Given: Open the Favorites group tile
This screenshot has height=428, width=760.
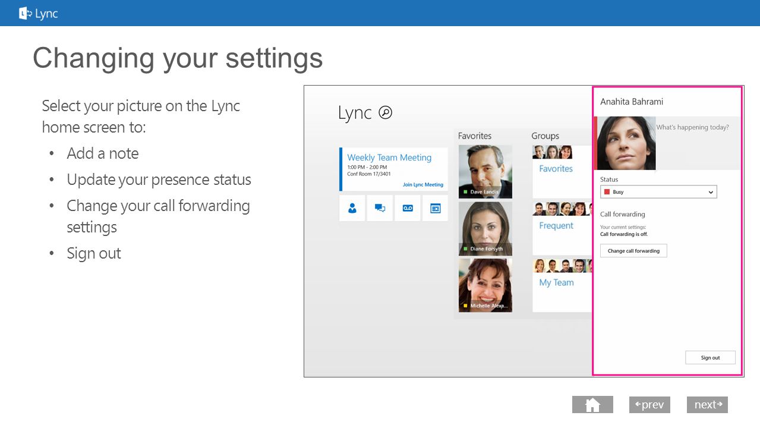Looking at the screenshot, I should (x=562, y=171).
